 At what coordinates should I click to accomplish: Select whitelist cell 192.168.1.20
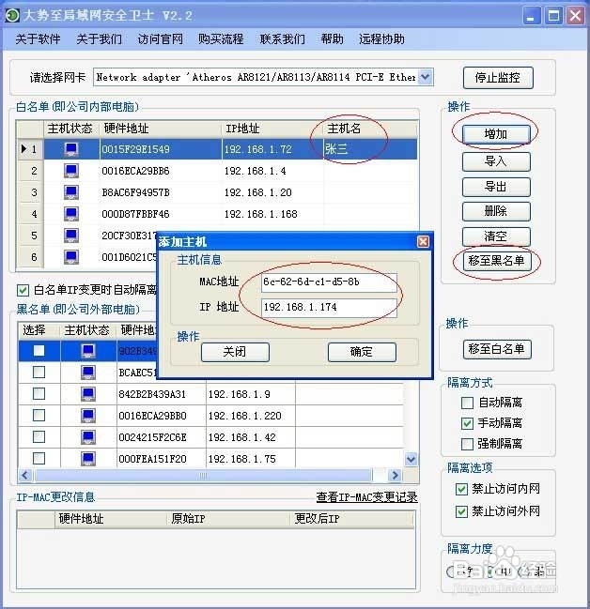tap(272, 192)
